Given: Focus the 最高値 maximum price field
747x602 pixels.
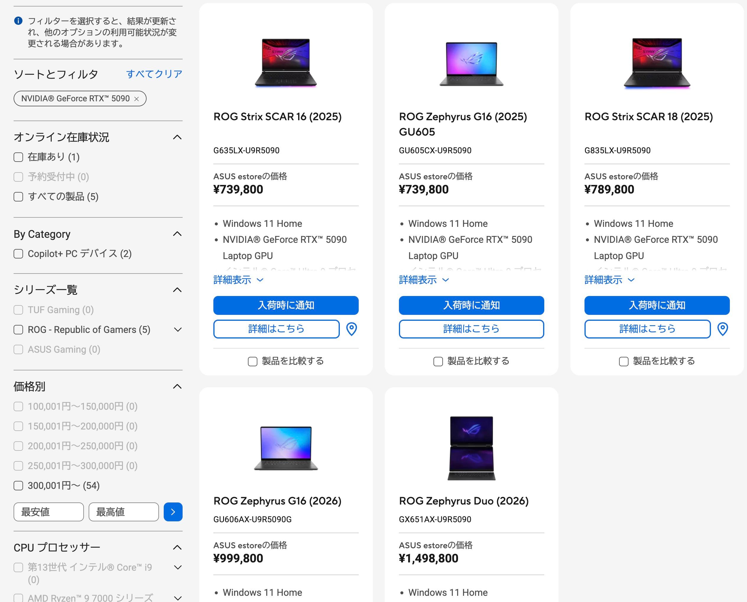Looking at the screenshot, I should [x=124, y=512].
